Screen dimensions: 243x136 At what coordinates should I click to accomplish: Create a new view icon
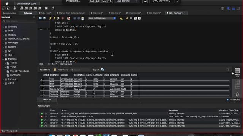click(31, 8)
